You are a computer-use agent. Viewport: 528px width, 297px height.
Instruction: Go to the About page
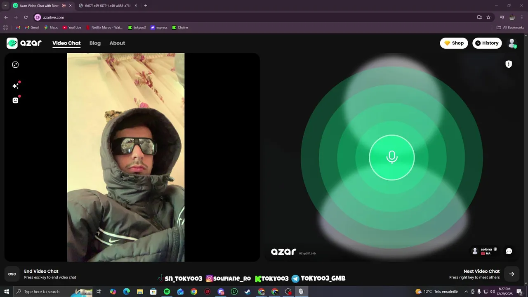click(x=117, y=43)
